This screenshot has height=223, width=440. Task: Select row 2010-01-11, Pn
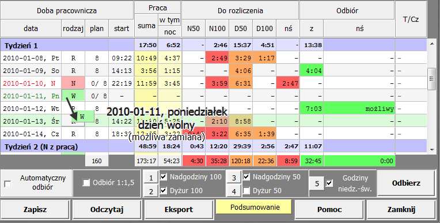point(213,96)
